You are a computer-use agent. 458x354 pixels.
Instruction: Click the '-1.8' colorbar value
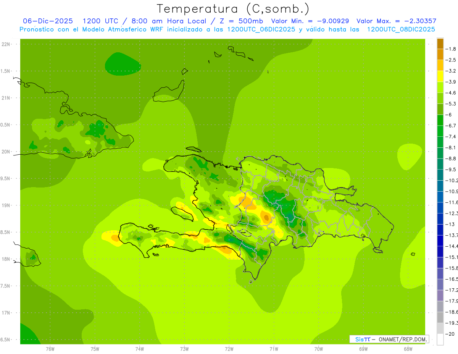pyautogui.click(x=451, y=49)
